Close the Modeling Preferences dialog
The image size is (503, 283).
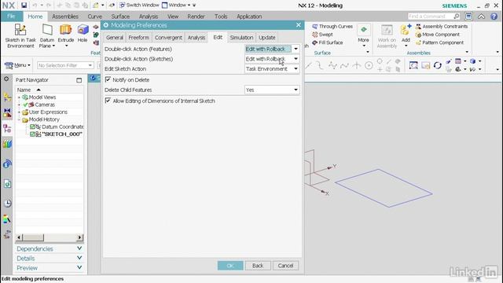[299, 25]
